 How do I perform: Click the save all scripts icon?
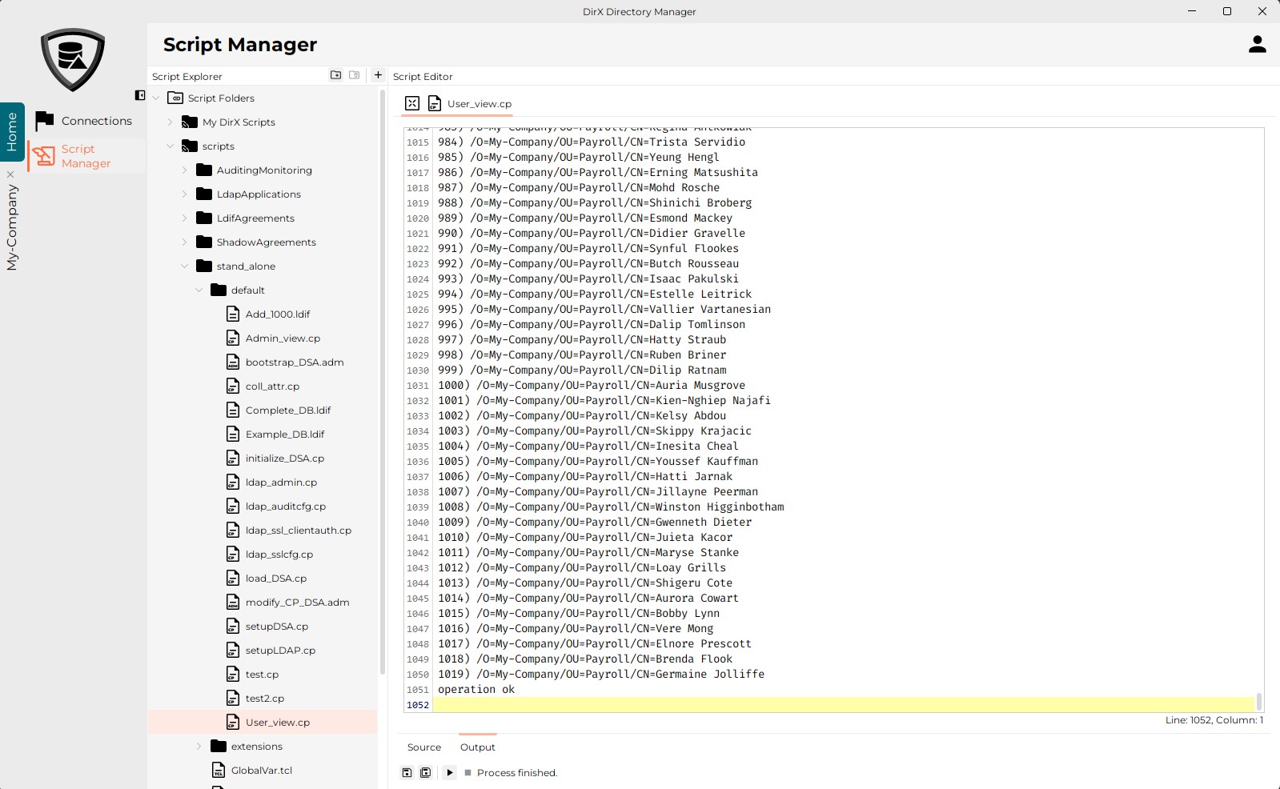pos(425,773)
